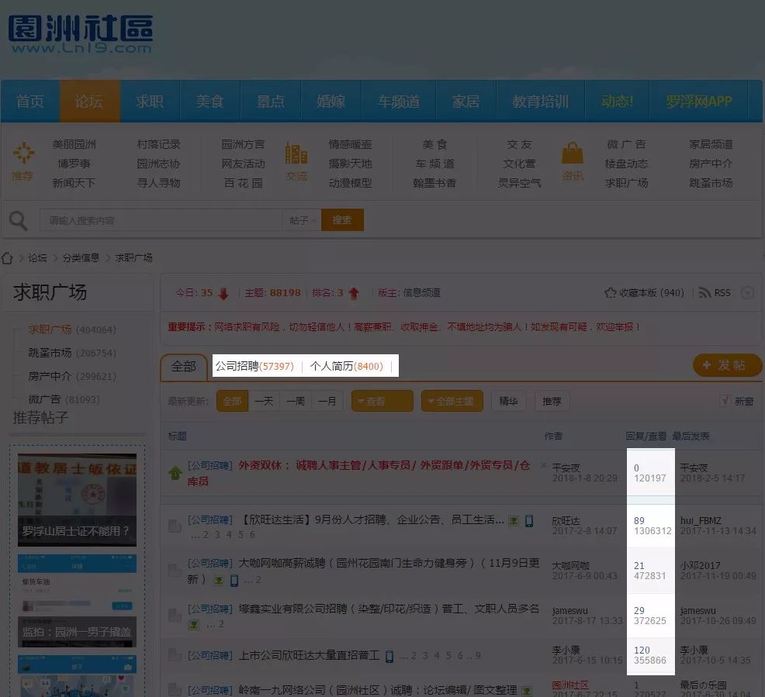Click the star icon for 收藏本版
This screenshot has height=697, width=765.
610,292
